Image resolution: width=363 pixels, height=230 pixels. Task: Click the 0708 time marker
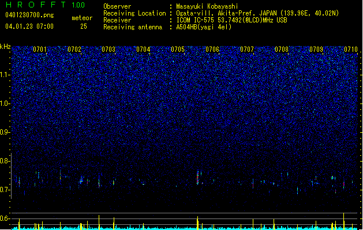pyautogui.click(x=282, y=49)
